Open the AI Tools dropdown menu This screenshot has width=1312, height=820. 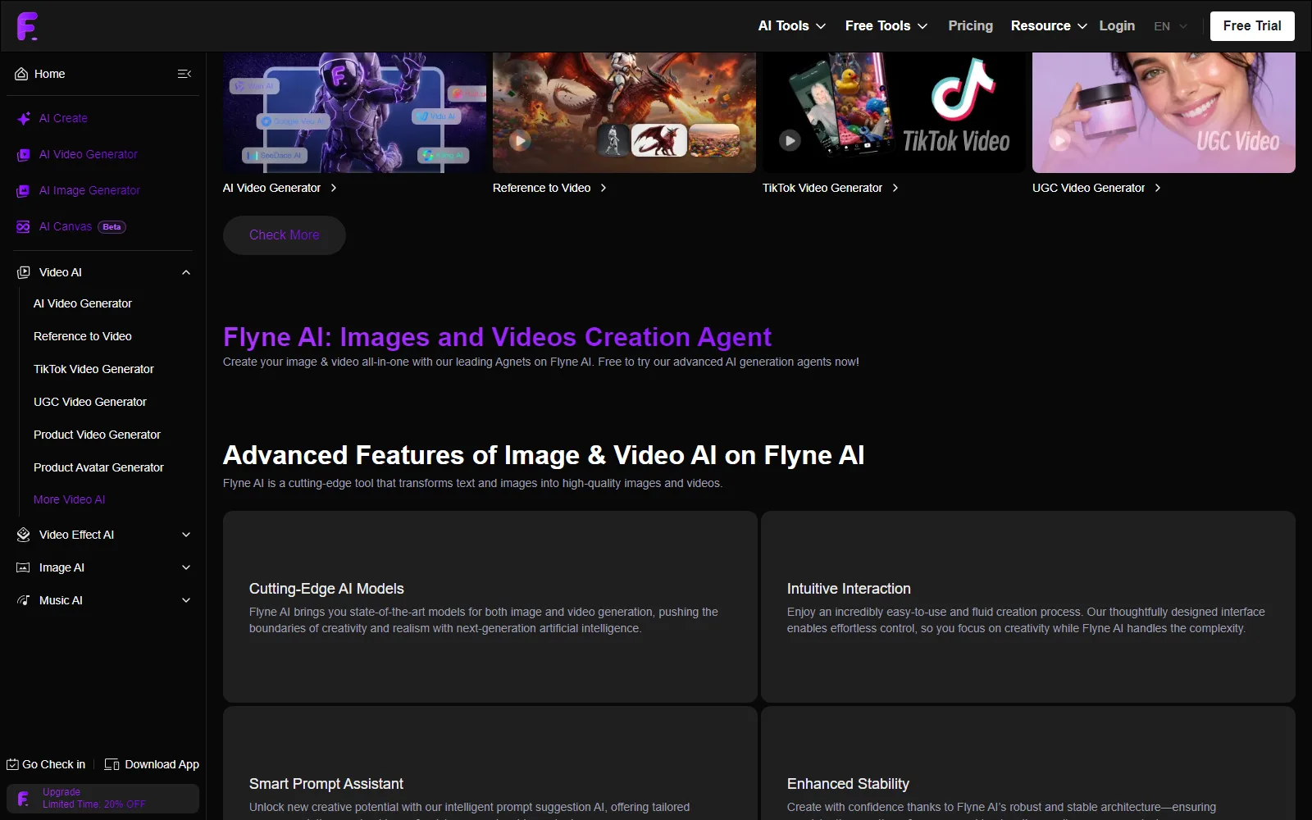tap(791, 26)
